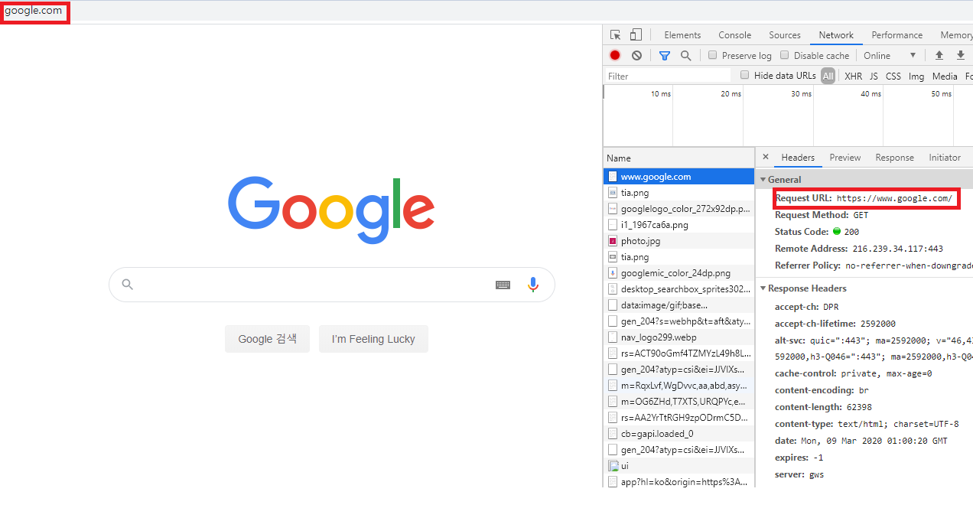Click the Name column header
973x531 pixels.
(x=678, y=158)
